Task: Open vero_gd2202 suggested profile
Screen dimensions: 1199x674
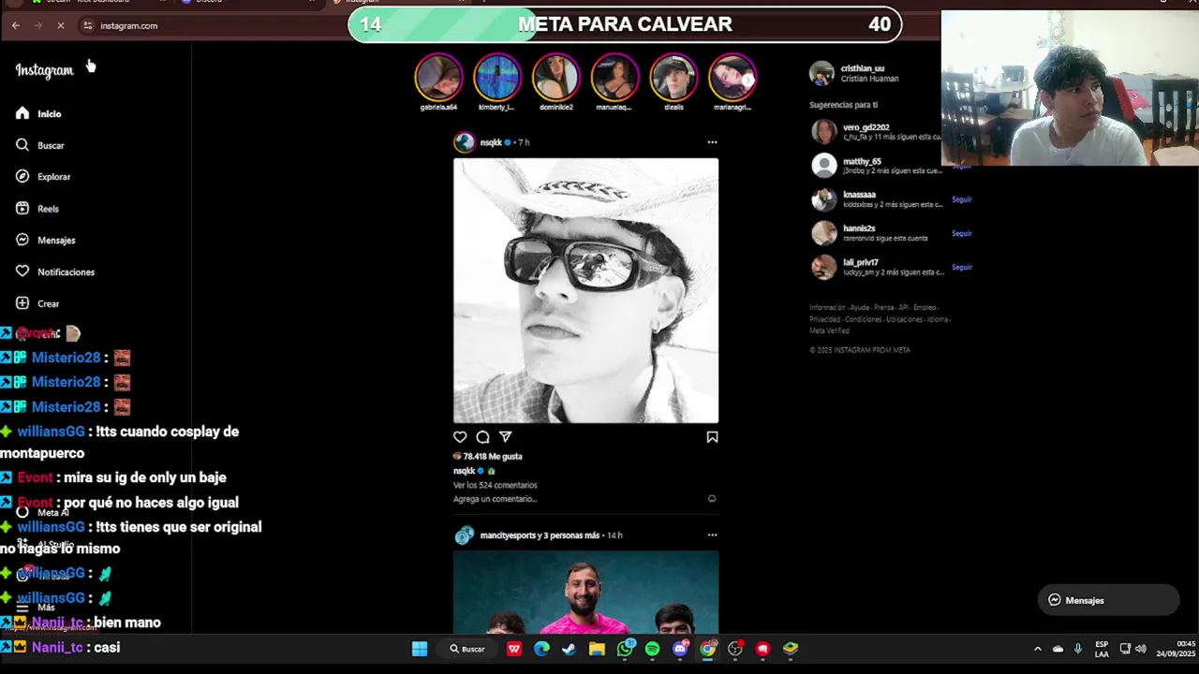Action: pyautogui.click(x=866, y=127)
